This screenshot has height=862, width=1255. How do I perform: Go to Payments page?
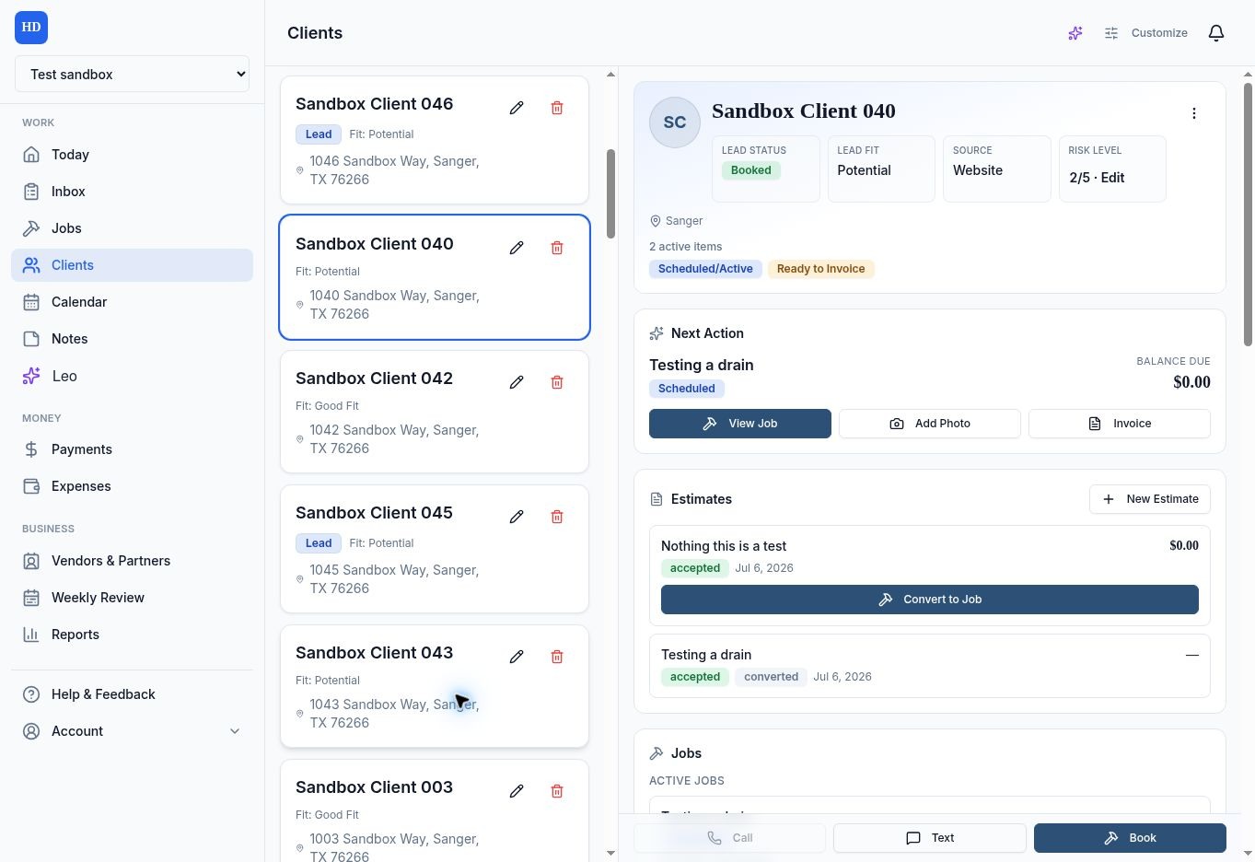(x=132, y=449)
